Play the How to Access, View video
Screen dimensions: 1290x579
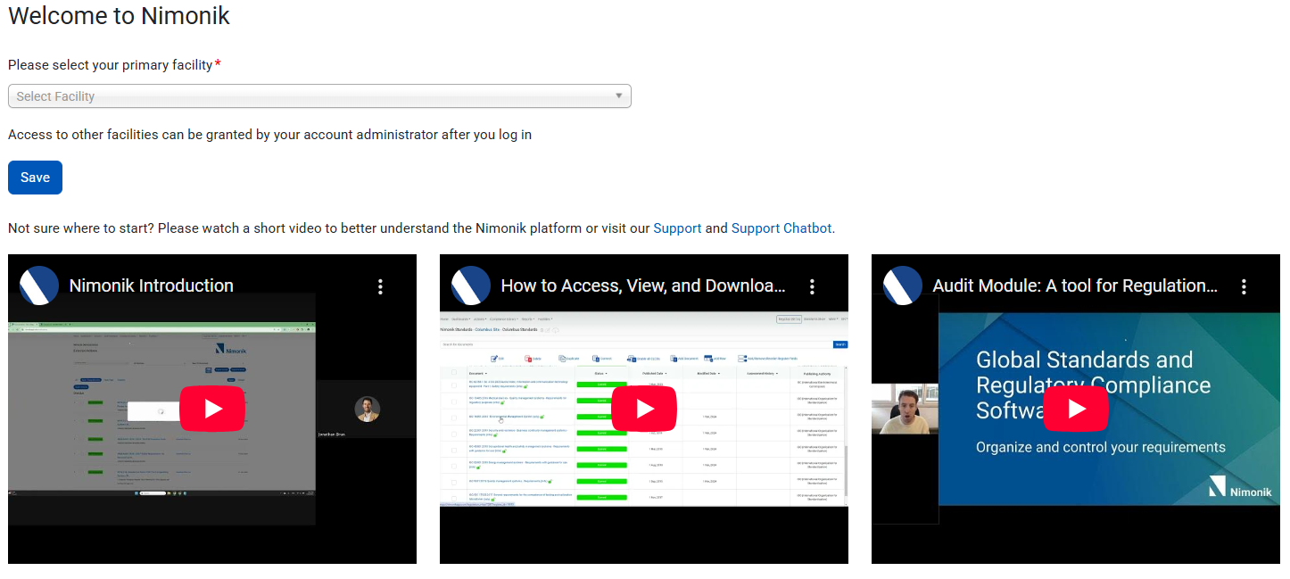pos(644,409)
